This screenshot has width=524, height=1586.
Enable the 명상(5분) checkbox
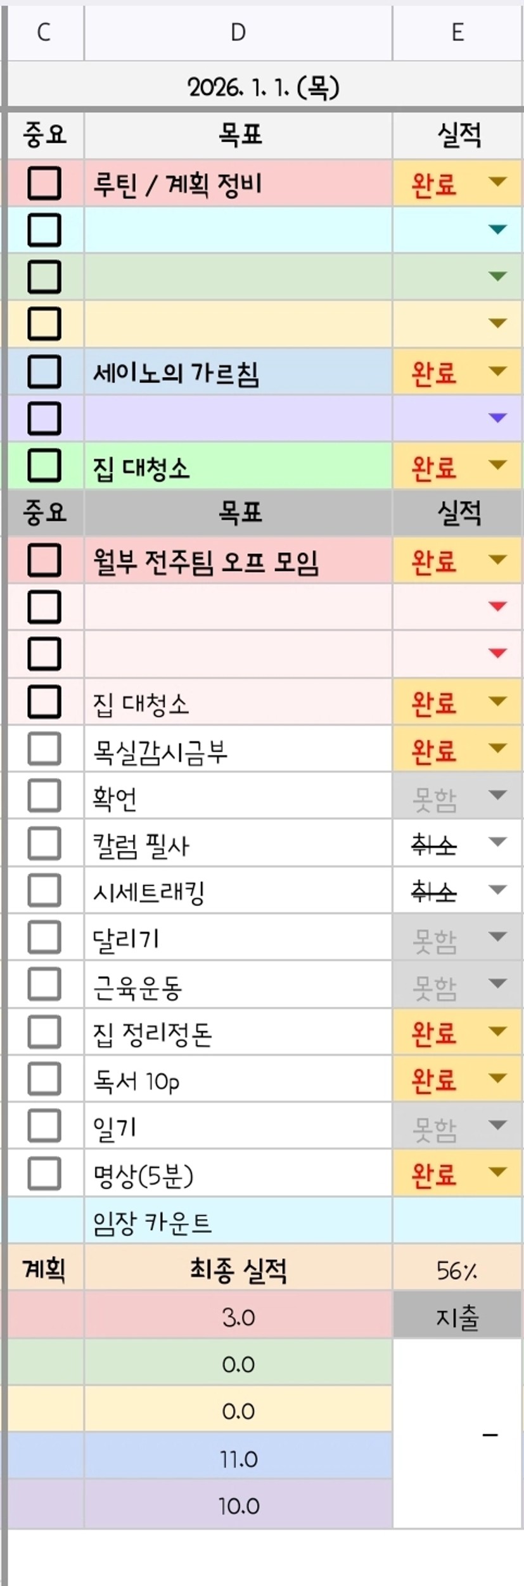(x=44, y=1174)
